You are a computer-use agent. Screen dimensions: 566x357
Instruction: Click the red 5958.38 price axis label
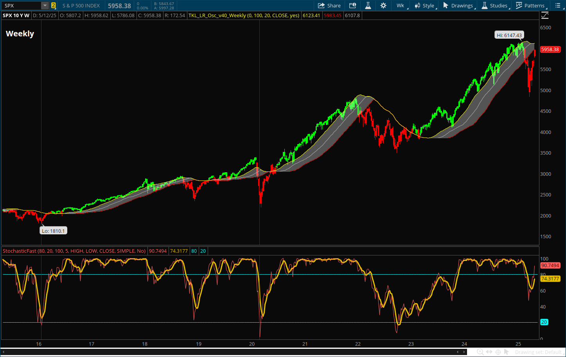coord(550,49)
